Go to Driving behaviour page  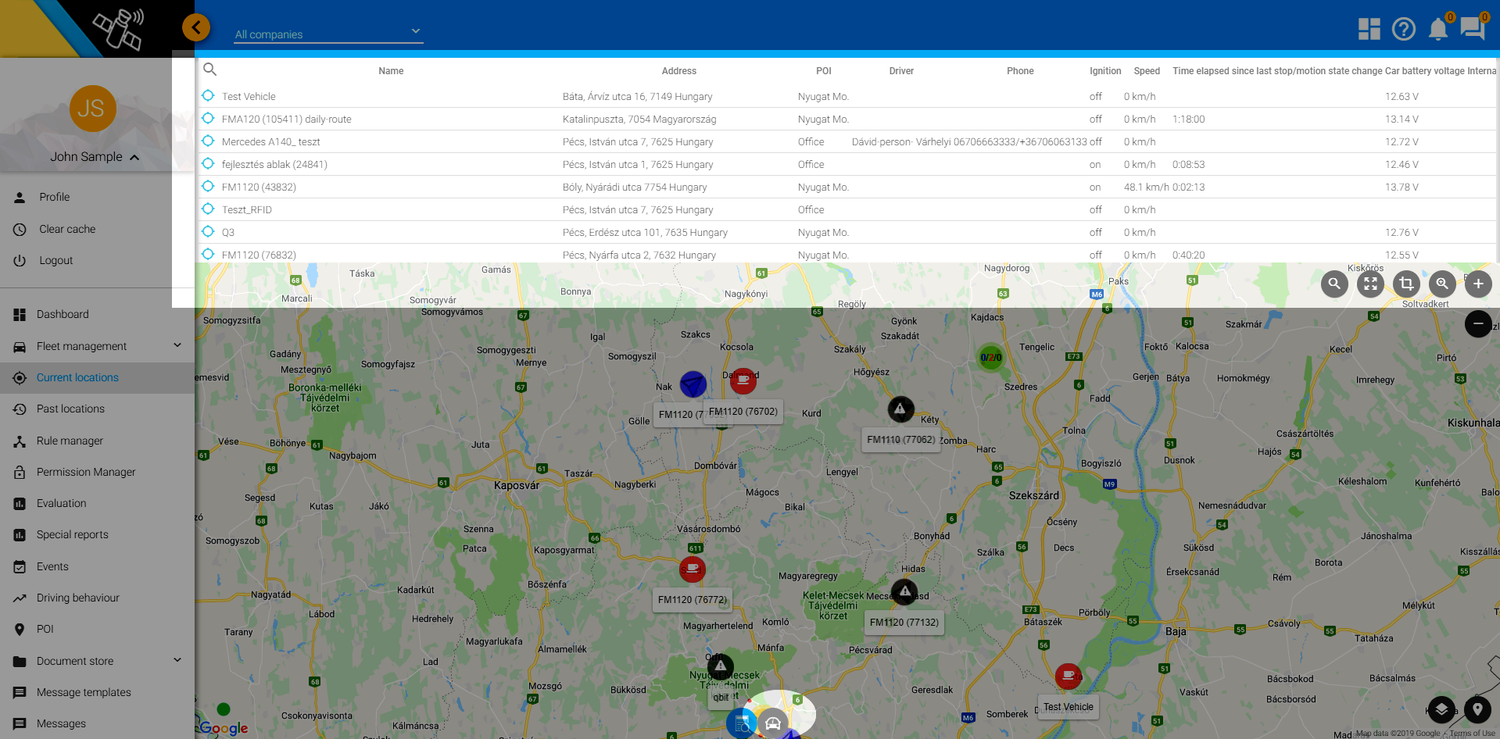pos(77,598)
